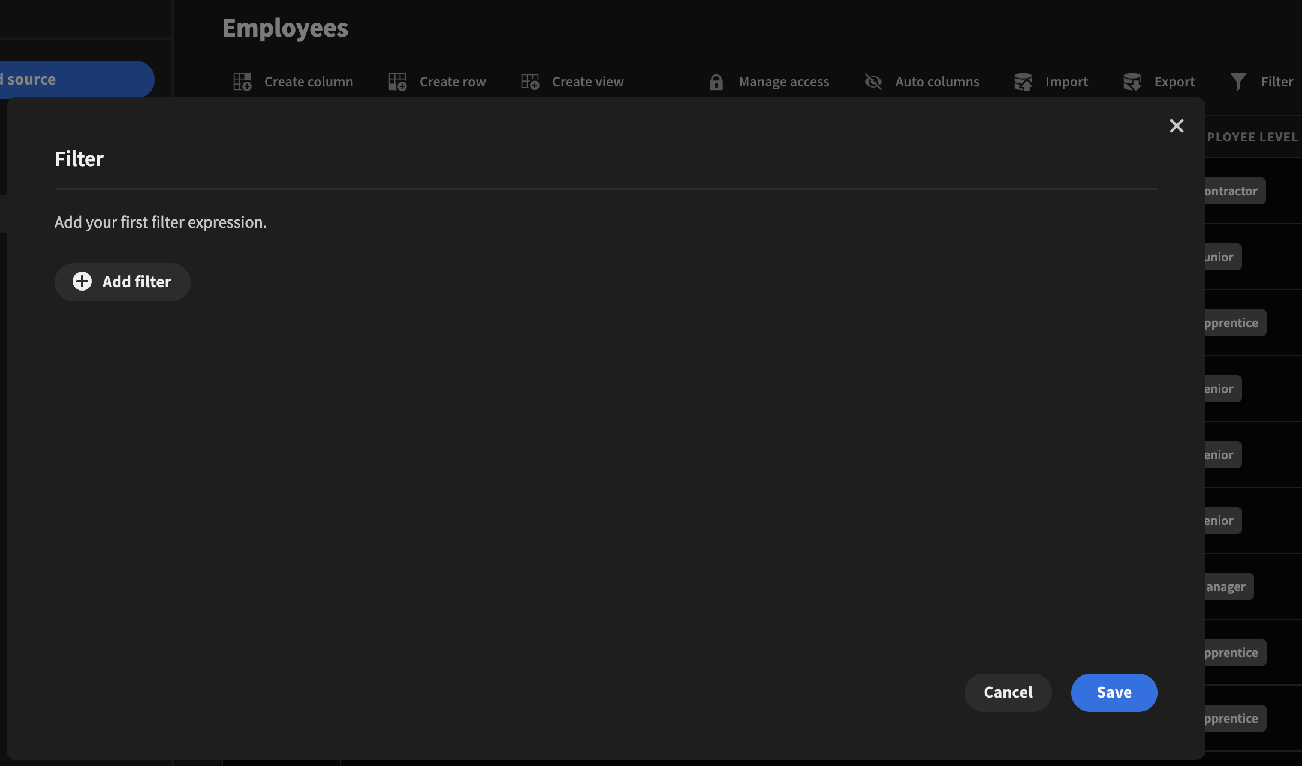The width and height of the screenshot is (1302, 766).
Task: Click the Filter funnel icon
Action: pyautogui.click(x=1238, y=82)
